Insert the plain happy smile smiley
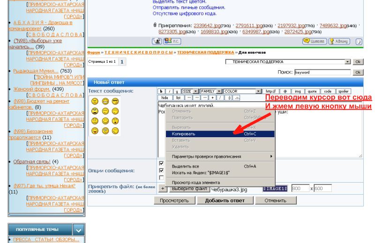The width and height of the screenshot is (375, 243). tap(105, 121)
